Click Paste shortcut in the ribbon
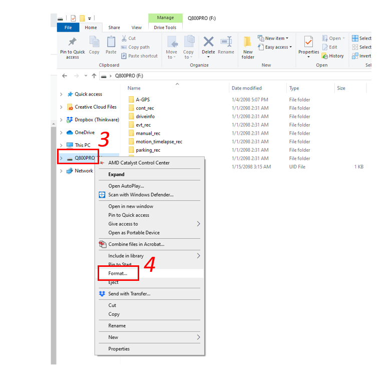This screenshot has width=381, height=387. [139, 56]
